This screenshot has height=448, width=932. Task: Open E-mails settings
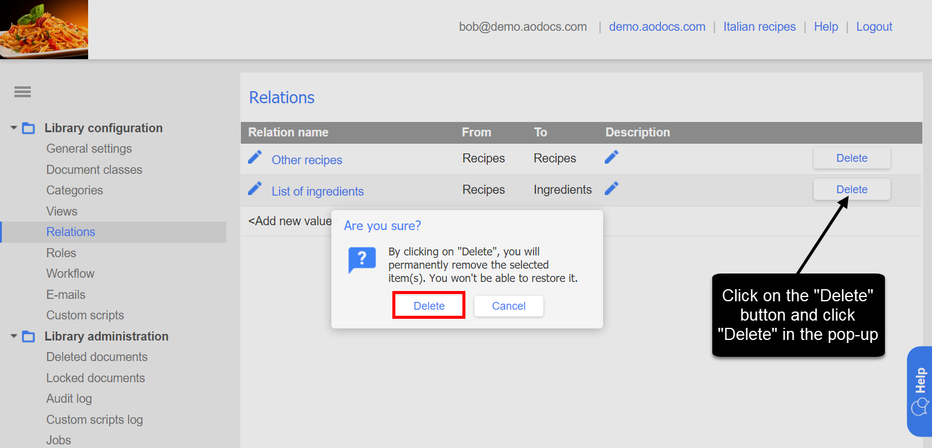click(66, 295)
